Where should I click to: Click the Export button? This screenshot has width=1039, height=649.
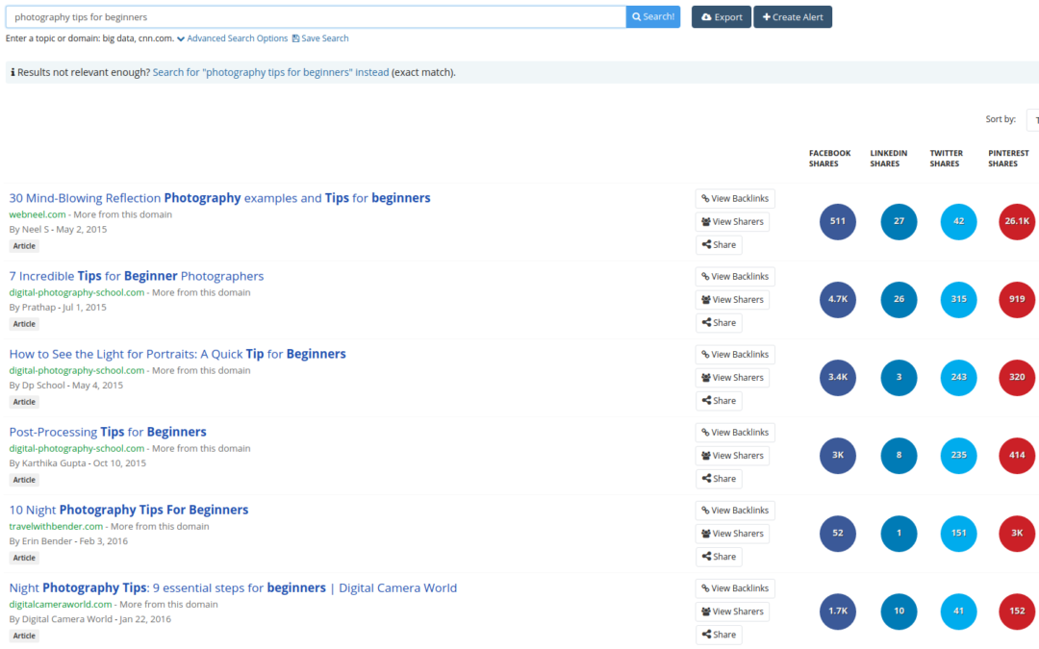click(x=721, y=17)
